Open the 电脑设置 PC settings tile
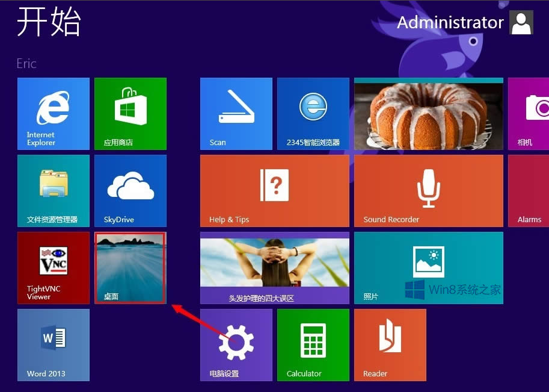This screenshot has width=549, height=392. click(x=236, y=345)
